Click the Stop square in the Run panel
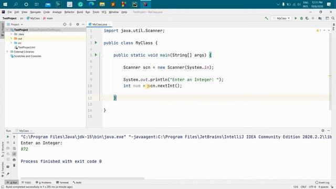Viewport: 336px width, 189px height. point(8,142)
